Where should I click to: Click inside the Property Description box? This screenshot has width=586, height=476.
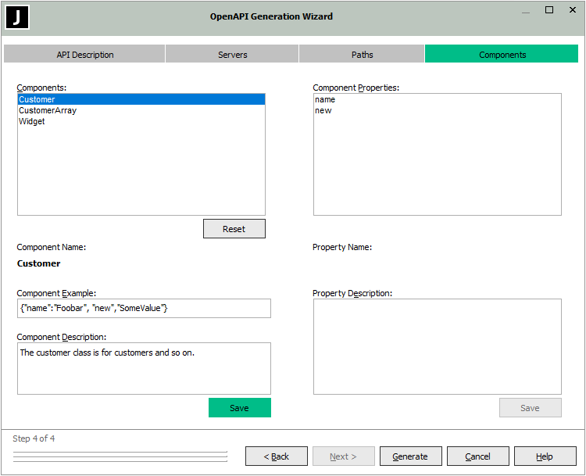(x=437, y=346)
